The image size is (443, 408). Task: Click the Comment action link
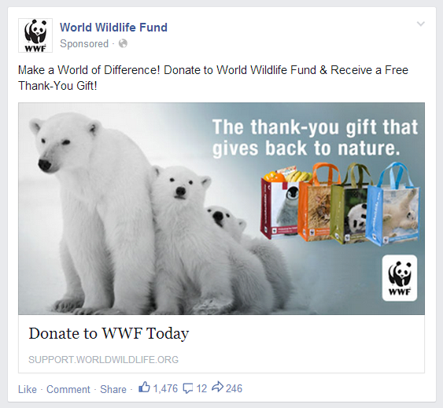[x=68, y=389]
